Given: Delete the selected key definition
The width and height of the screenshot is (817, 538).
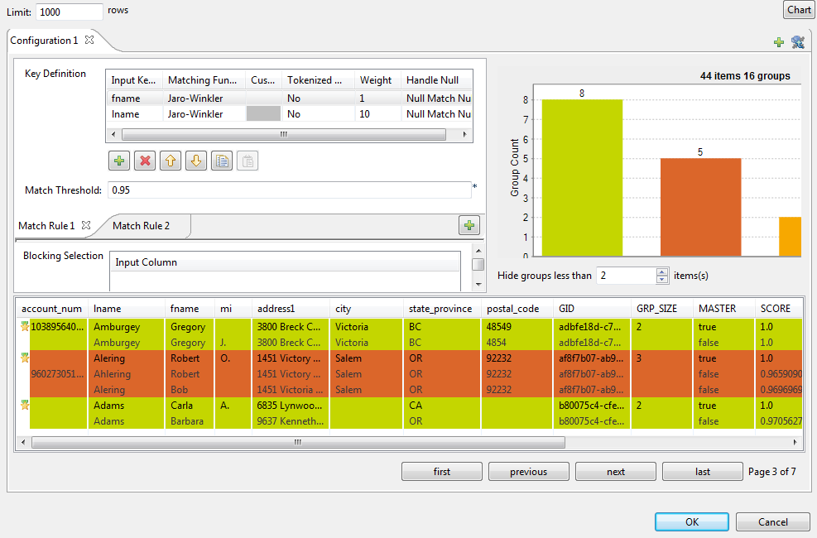Looking at the screenshot, I should click(145, 161).
